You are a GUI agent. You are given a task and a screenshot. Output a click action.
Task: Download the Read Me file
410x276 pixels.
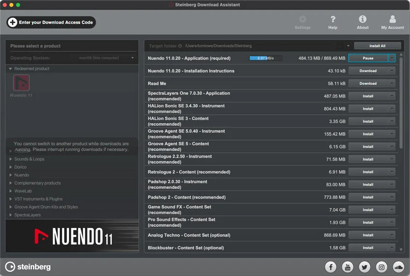coord(368,83)
